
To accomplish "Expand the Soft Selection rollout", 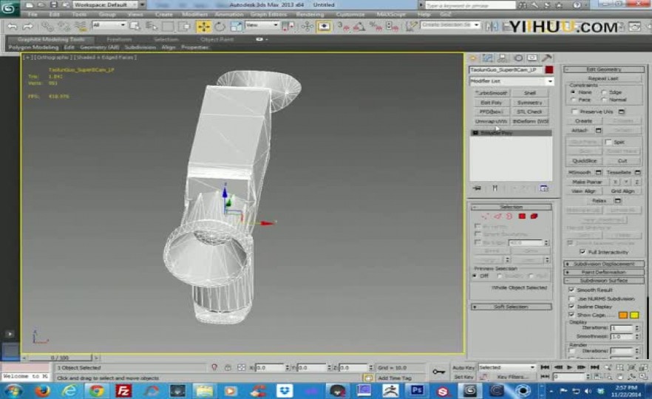I will [511, 307].
